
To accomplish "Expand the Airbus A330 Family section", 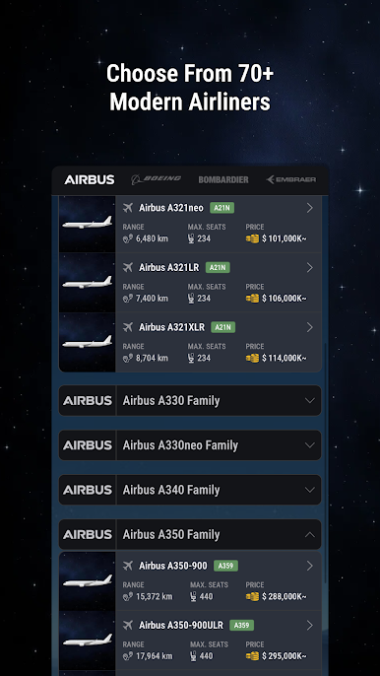I will click(190, 400).
